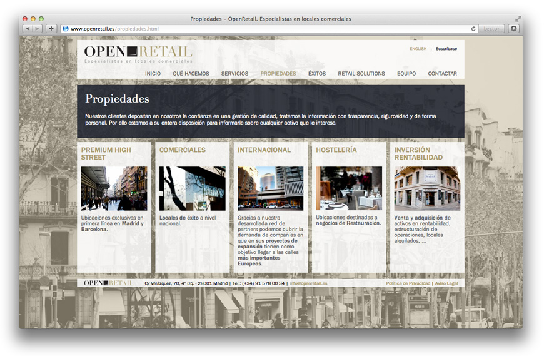This screenshot has width=544, height=356.
Task: Click the Comerciales storefront photo
Action: tap(192, 188)
